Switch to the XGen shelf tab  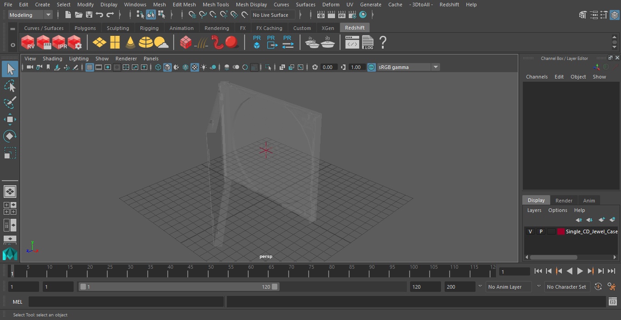coord(328,28)
